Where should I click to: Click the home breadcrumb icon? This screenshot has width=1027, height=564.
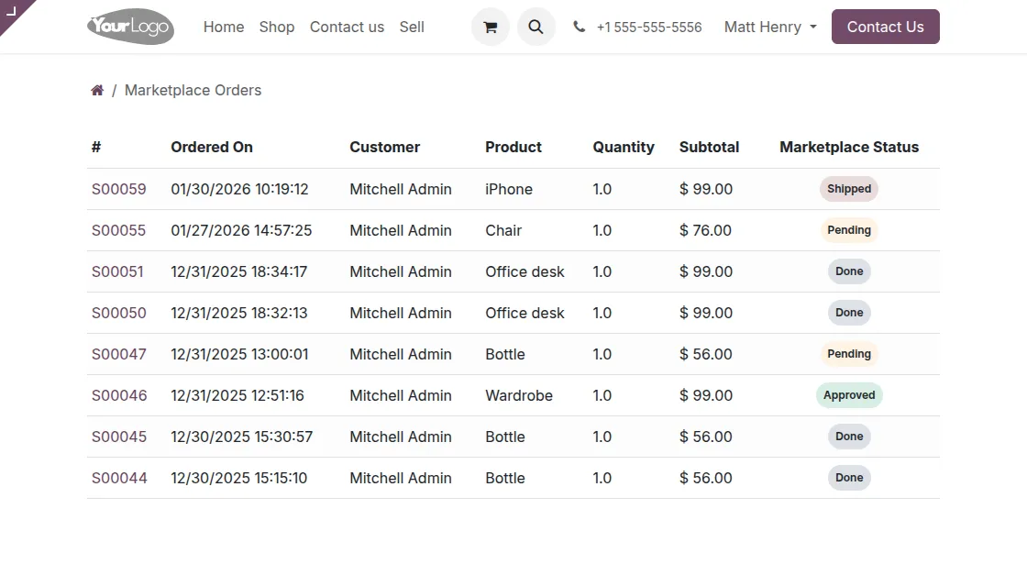pos(97,89)
